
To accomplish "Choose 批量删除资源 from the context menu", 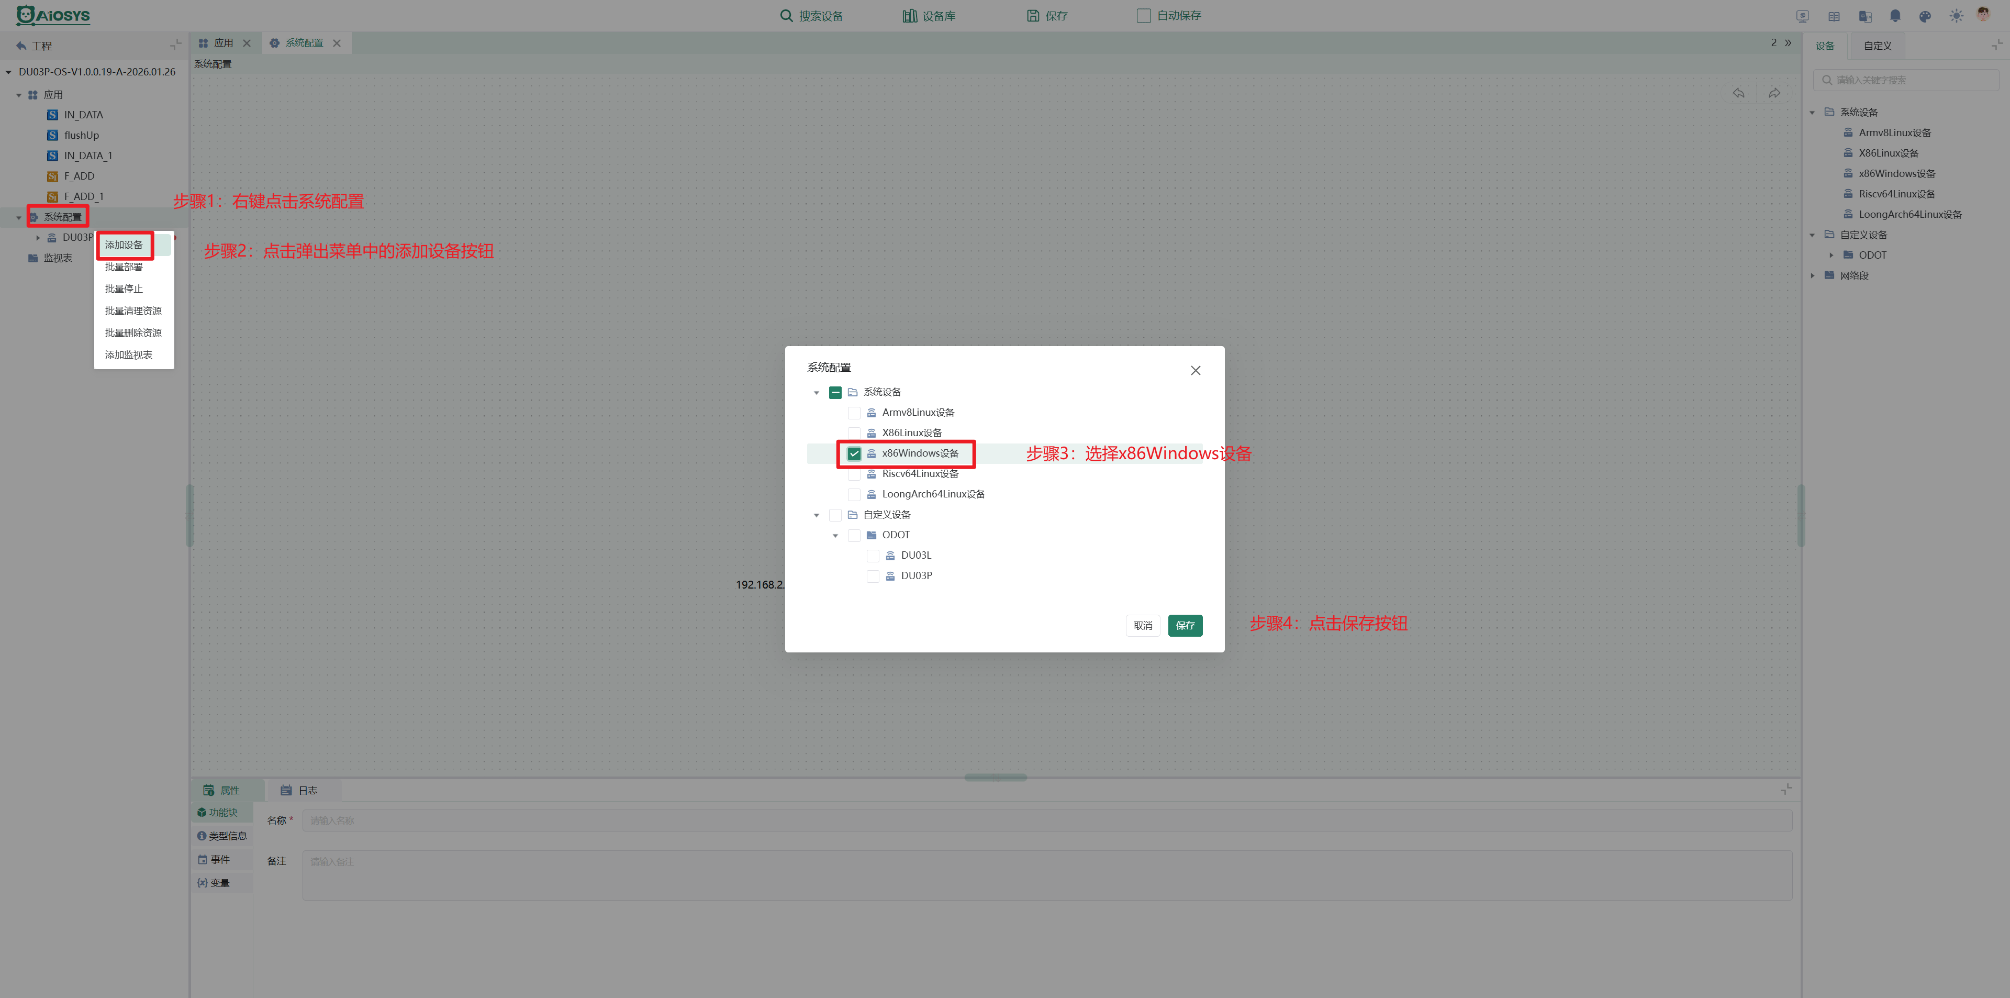I will coord(133,332).
